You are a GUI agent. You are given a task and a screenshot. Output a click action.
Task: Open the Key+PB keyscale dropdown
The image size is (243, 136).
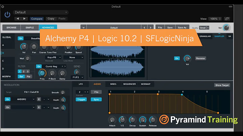[x=53, y=57]
